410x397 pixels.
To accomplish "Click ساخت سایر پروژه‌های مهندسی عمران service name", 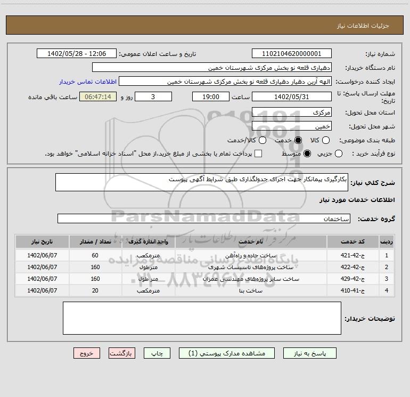I will tap(251, 279).
